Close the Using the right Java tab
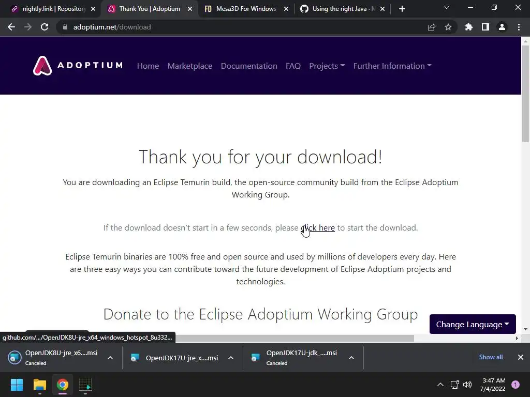 (382, 9)
